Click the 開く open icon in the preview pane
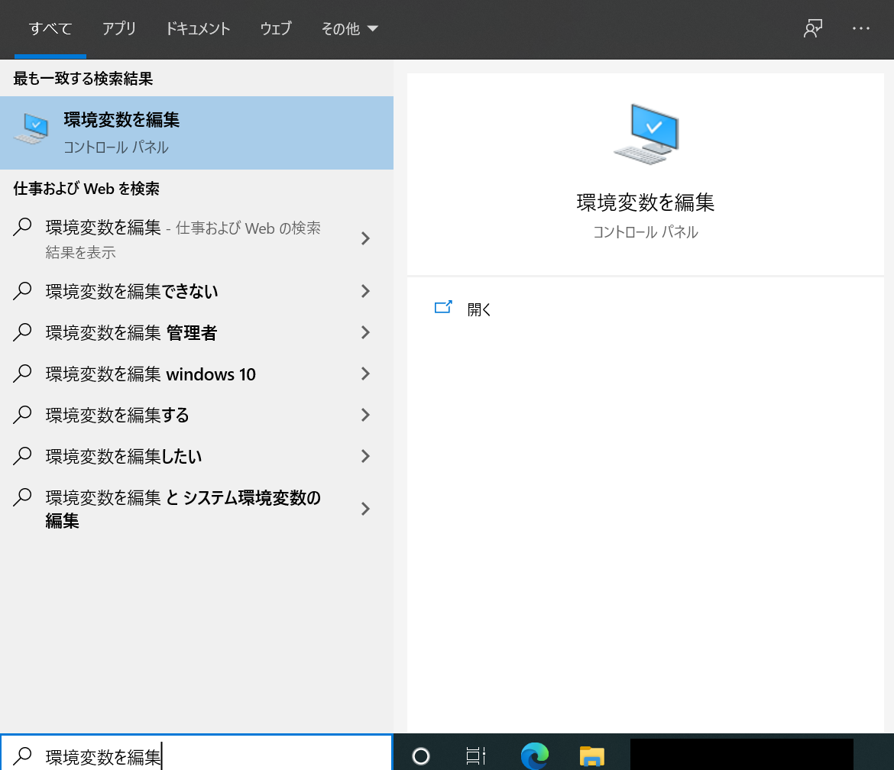The image size is (894, 770). click(x=443, y=309)
